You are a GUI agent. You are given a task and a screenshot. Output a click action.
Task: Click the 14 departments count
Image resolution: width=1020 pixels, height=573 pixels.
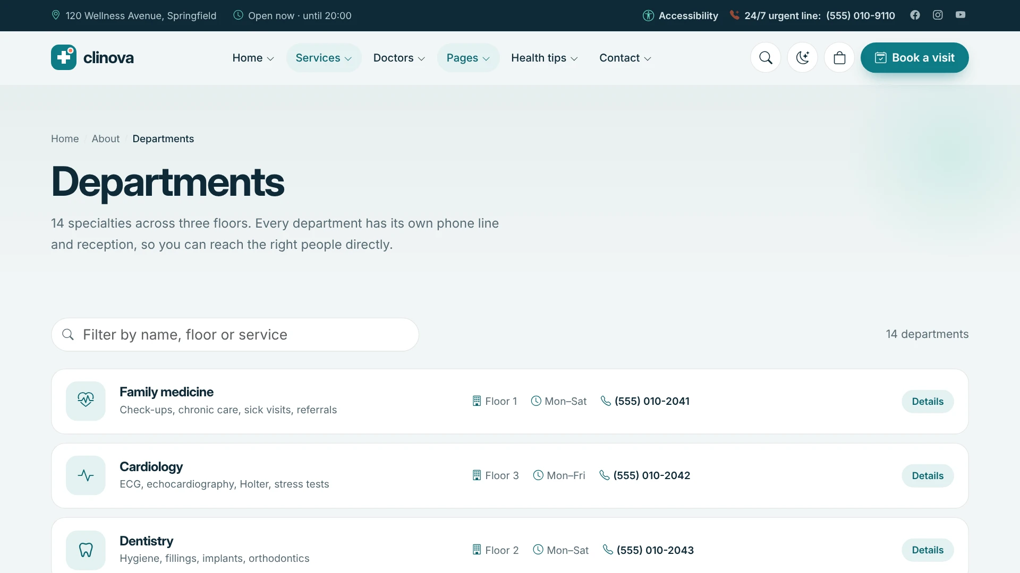pyautogui.click(x=927, y=334)
